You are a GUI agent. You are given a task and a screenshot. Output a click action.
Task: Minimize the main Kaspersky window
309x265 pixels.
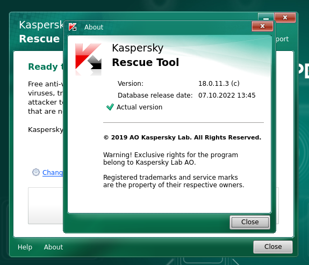pos(266,17)
